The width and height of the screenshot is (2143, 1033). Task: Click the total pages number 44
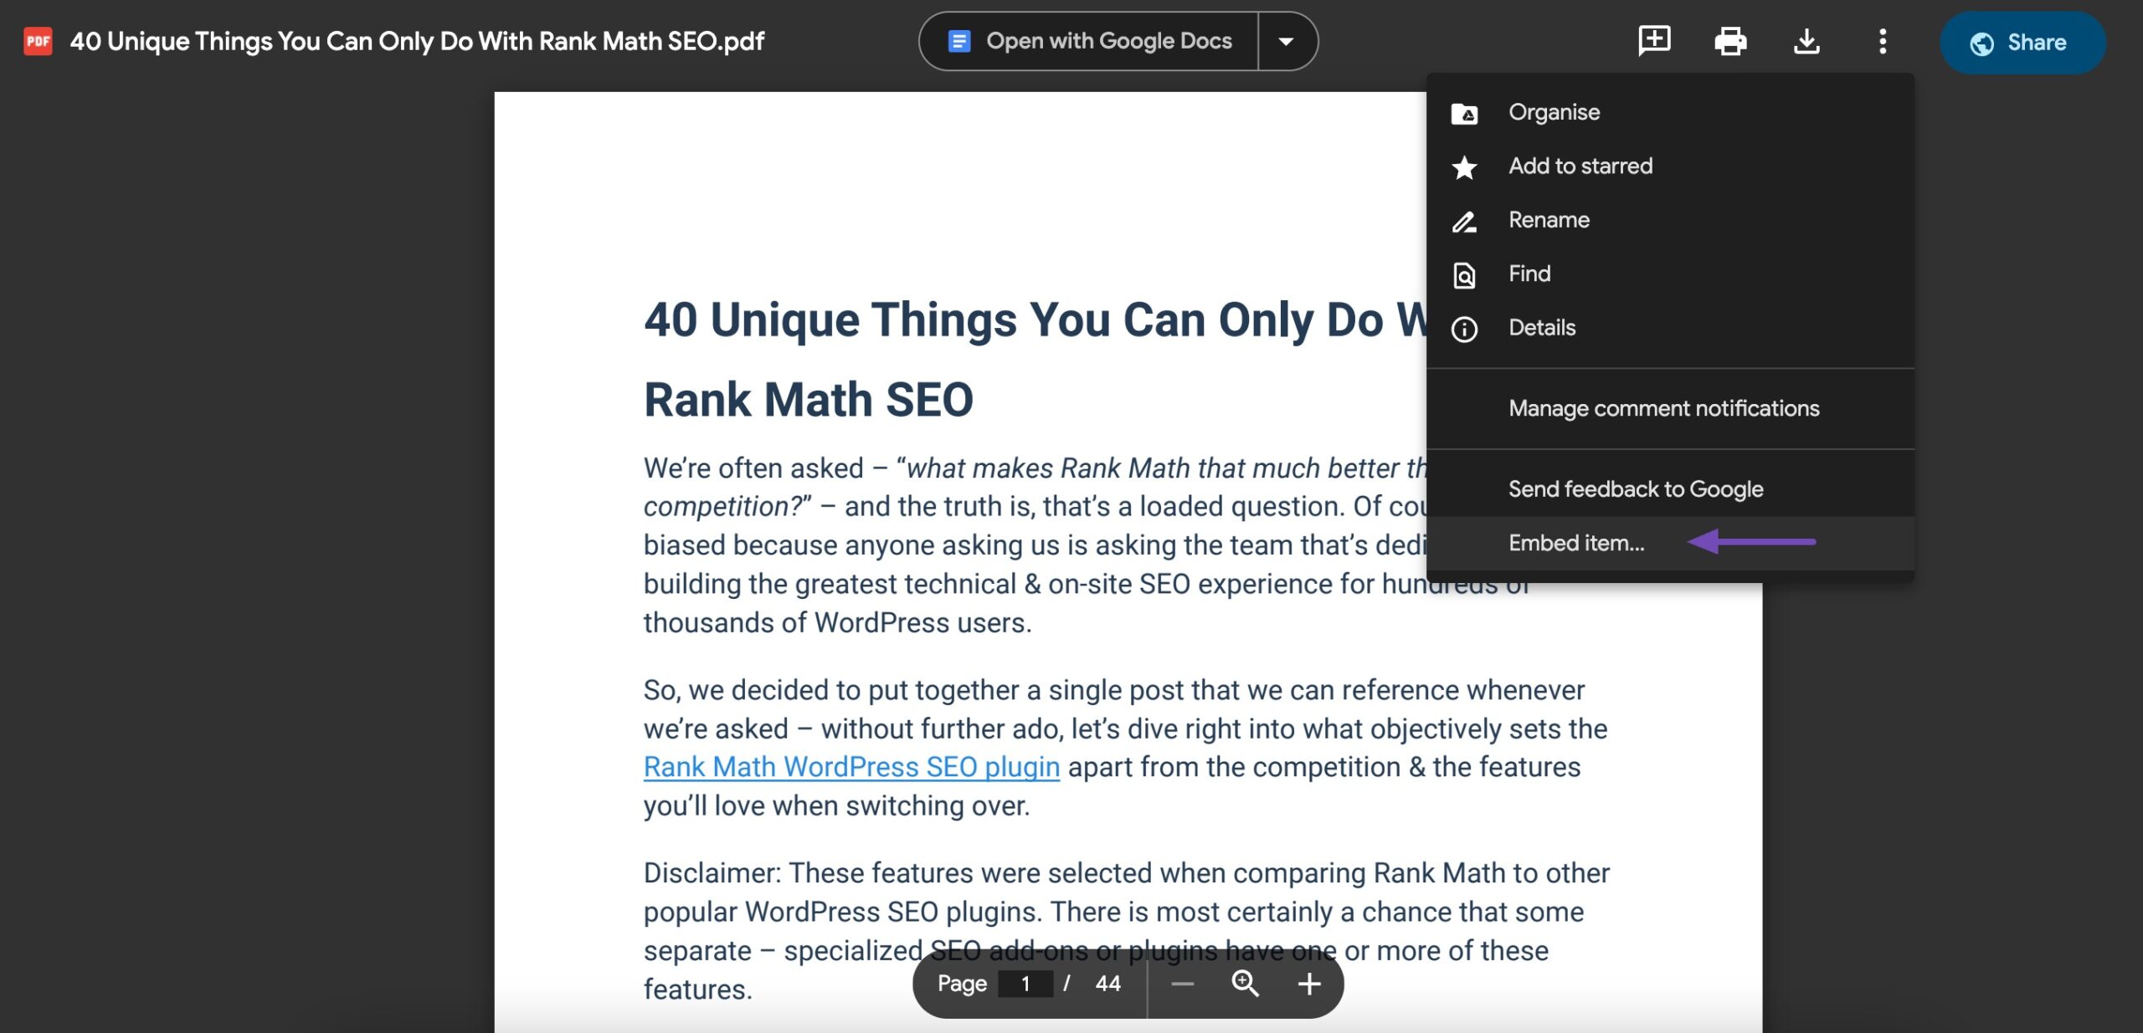click(x=1108, y=984)
